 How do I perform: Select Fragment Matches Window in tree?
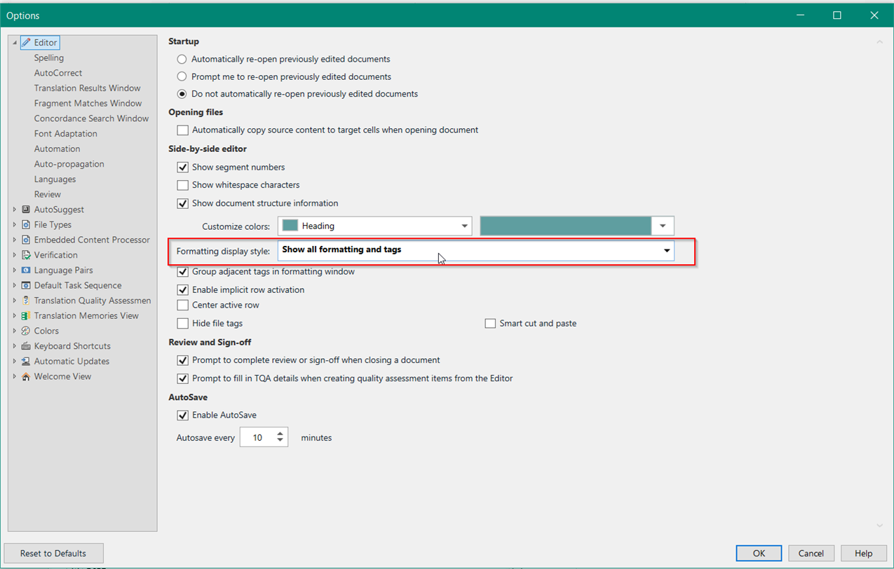tap(88, 104)
